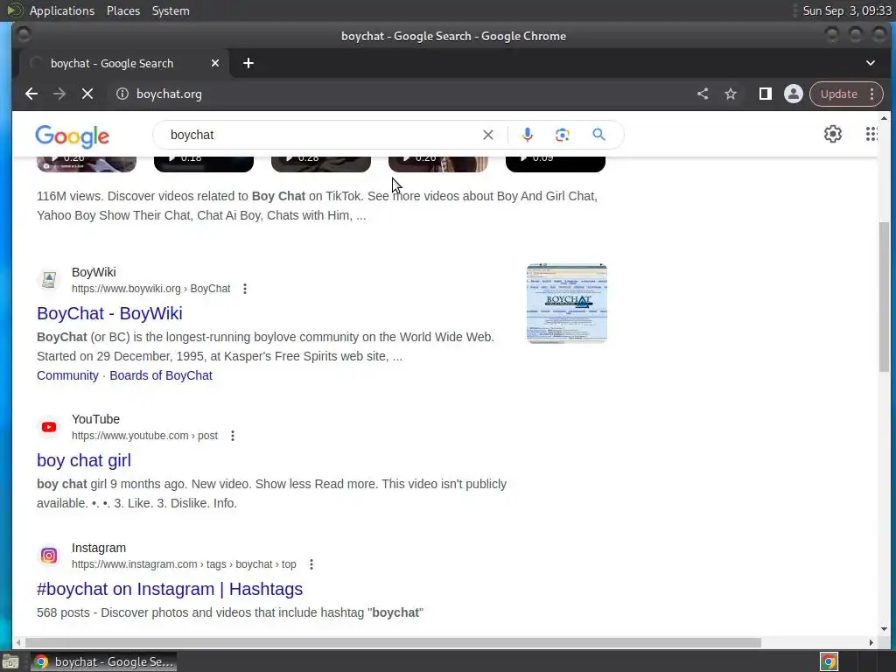Stop the page from loading
Viewport: 896px width, 672px height.
(x=87, y=94)
